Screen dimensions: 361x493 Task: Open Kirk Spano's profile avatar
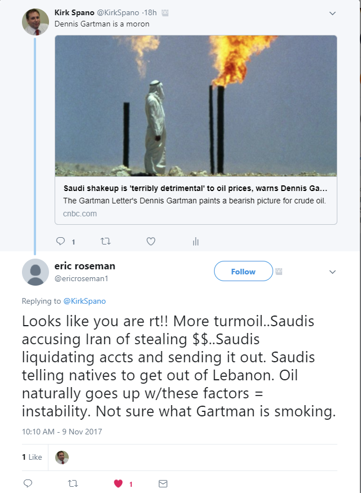[x=35, y=22]
